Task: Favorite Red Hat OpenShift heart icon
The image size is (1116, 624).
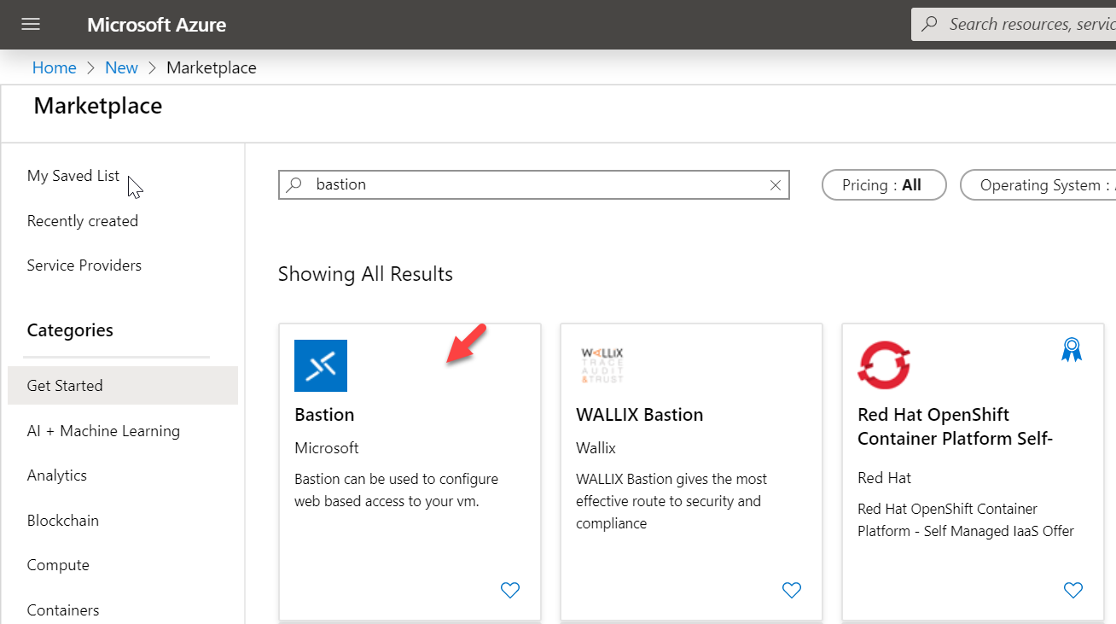Action: (1073, 590)
